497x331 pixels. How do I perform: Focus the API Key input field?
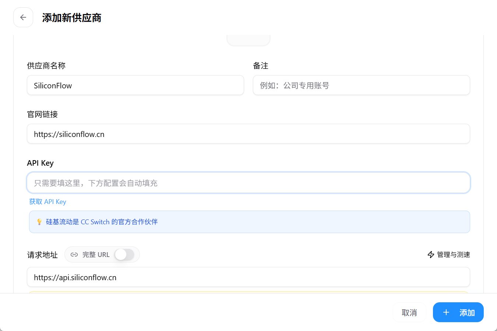(248, 183)
